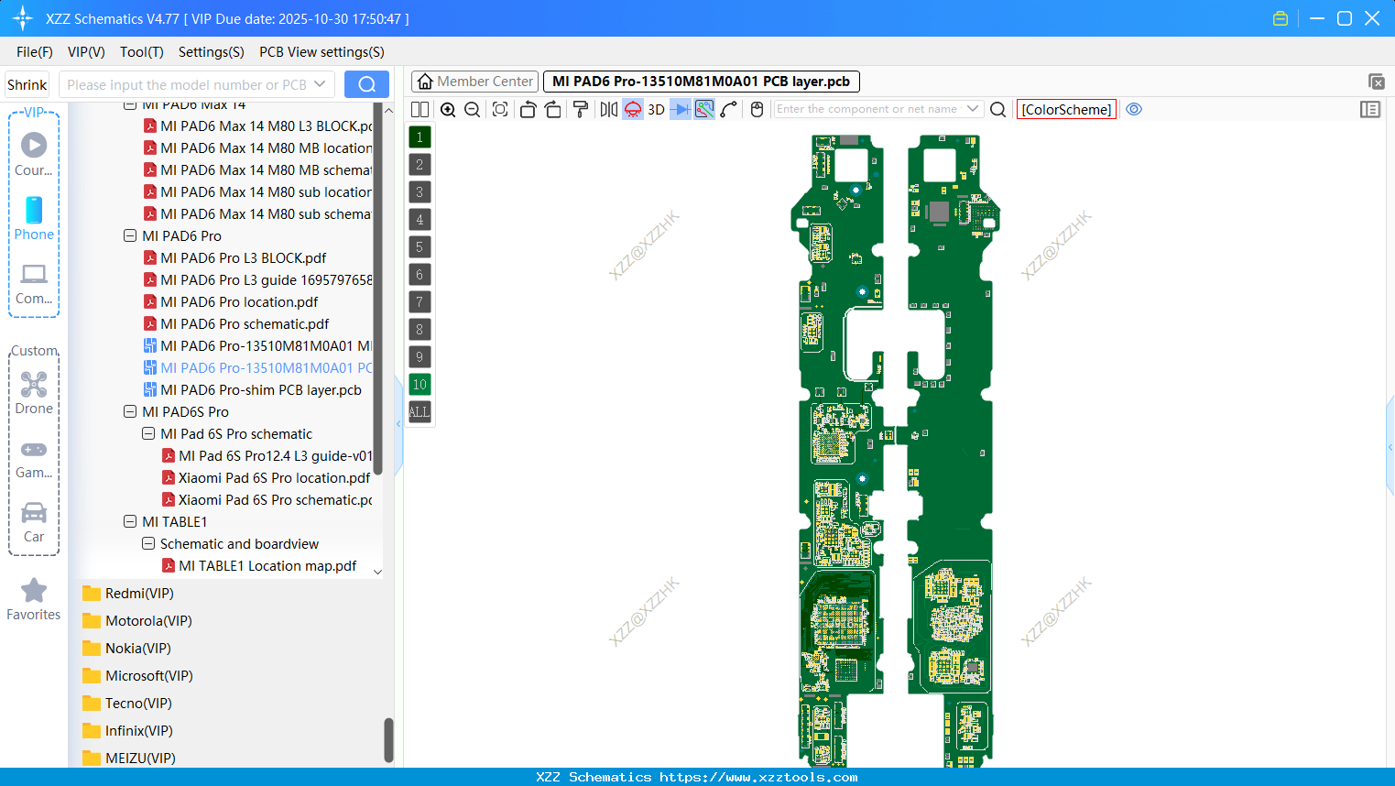
Task: Collapse the MI PAD6 Pro folder
Action: coord(129,235)
